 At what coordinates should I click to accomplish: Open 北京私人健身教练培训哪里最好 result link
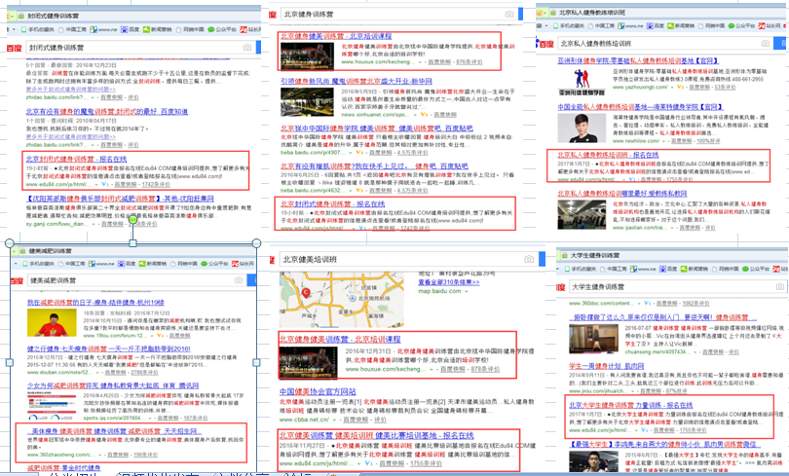pyautogui.click(x=621, y=194)
